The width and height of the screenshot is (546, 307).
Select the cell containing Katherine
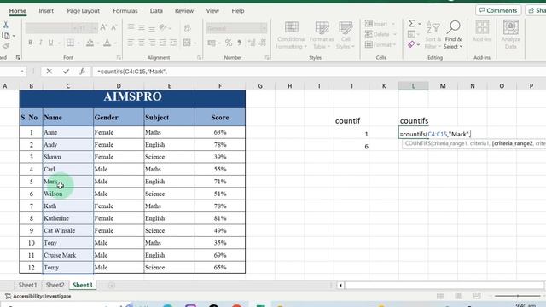(68, 218)
